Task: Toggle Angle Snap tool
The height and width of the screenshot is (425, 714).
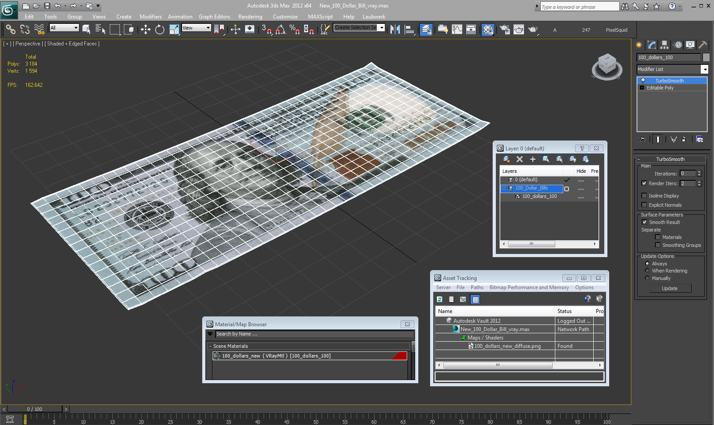Action: pos(280,30)
